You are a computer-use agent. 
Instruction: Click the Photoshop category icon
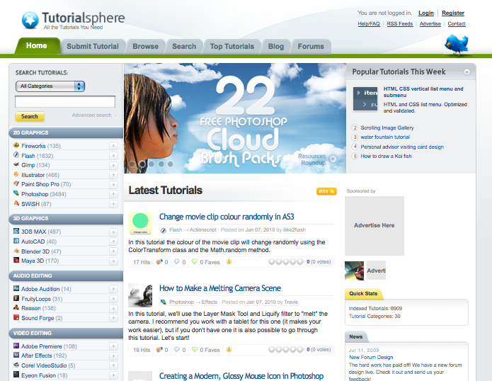16,193
